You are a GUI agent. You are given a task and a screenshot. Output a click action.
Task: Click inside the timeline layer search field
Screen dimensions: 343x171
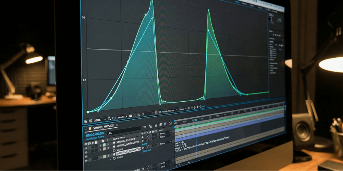[x=124, y=132]
